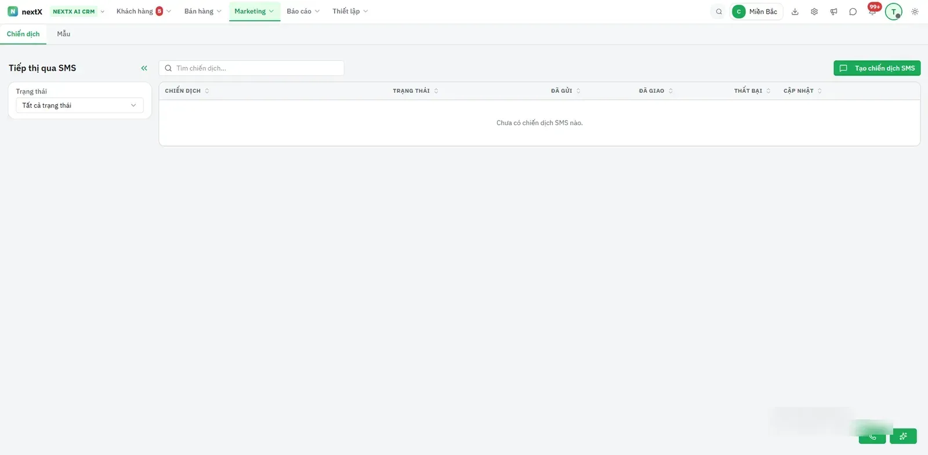The height and width of the screenshot is (455, 928).
Task: Open notifications bell with 99+ badge
Action: click(x=872, y=11)
